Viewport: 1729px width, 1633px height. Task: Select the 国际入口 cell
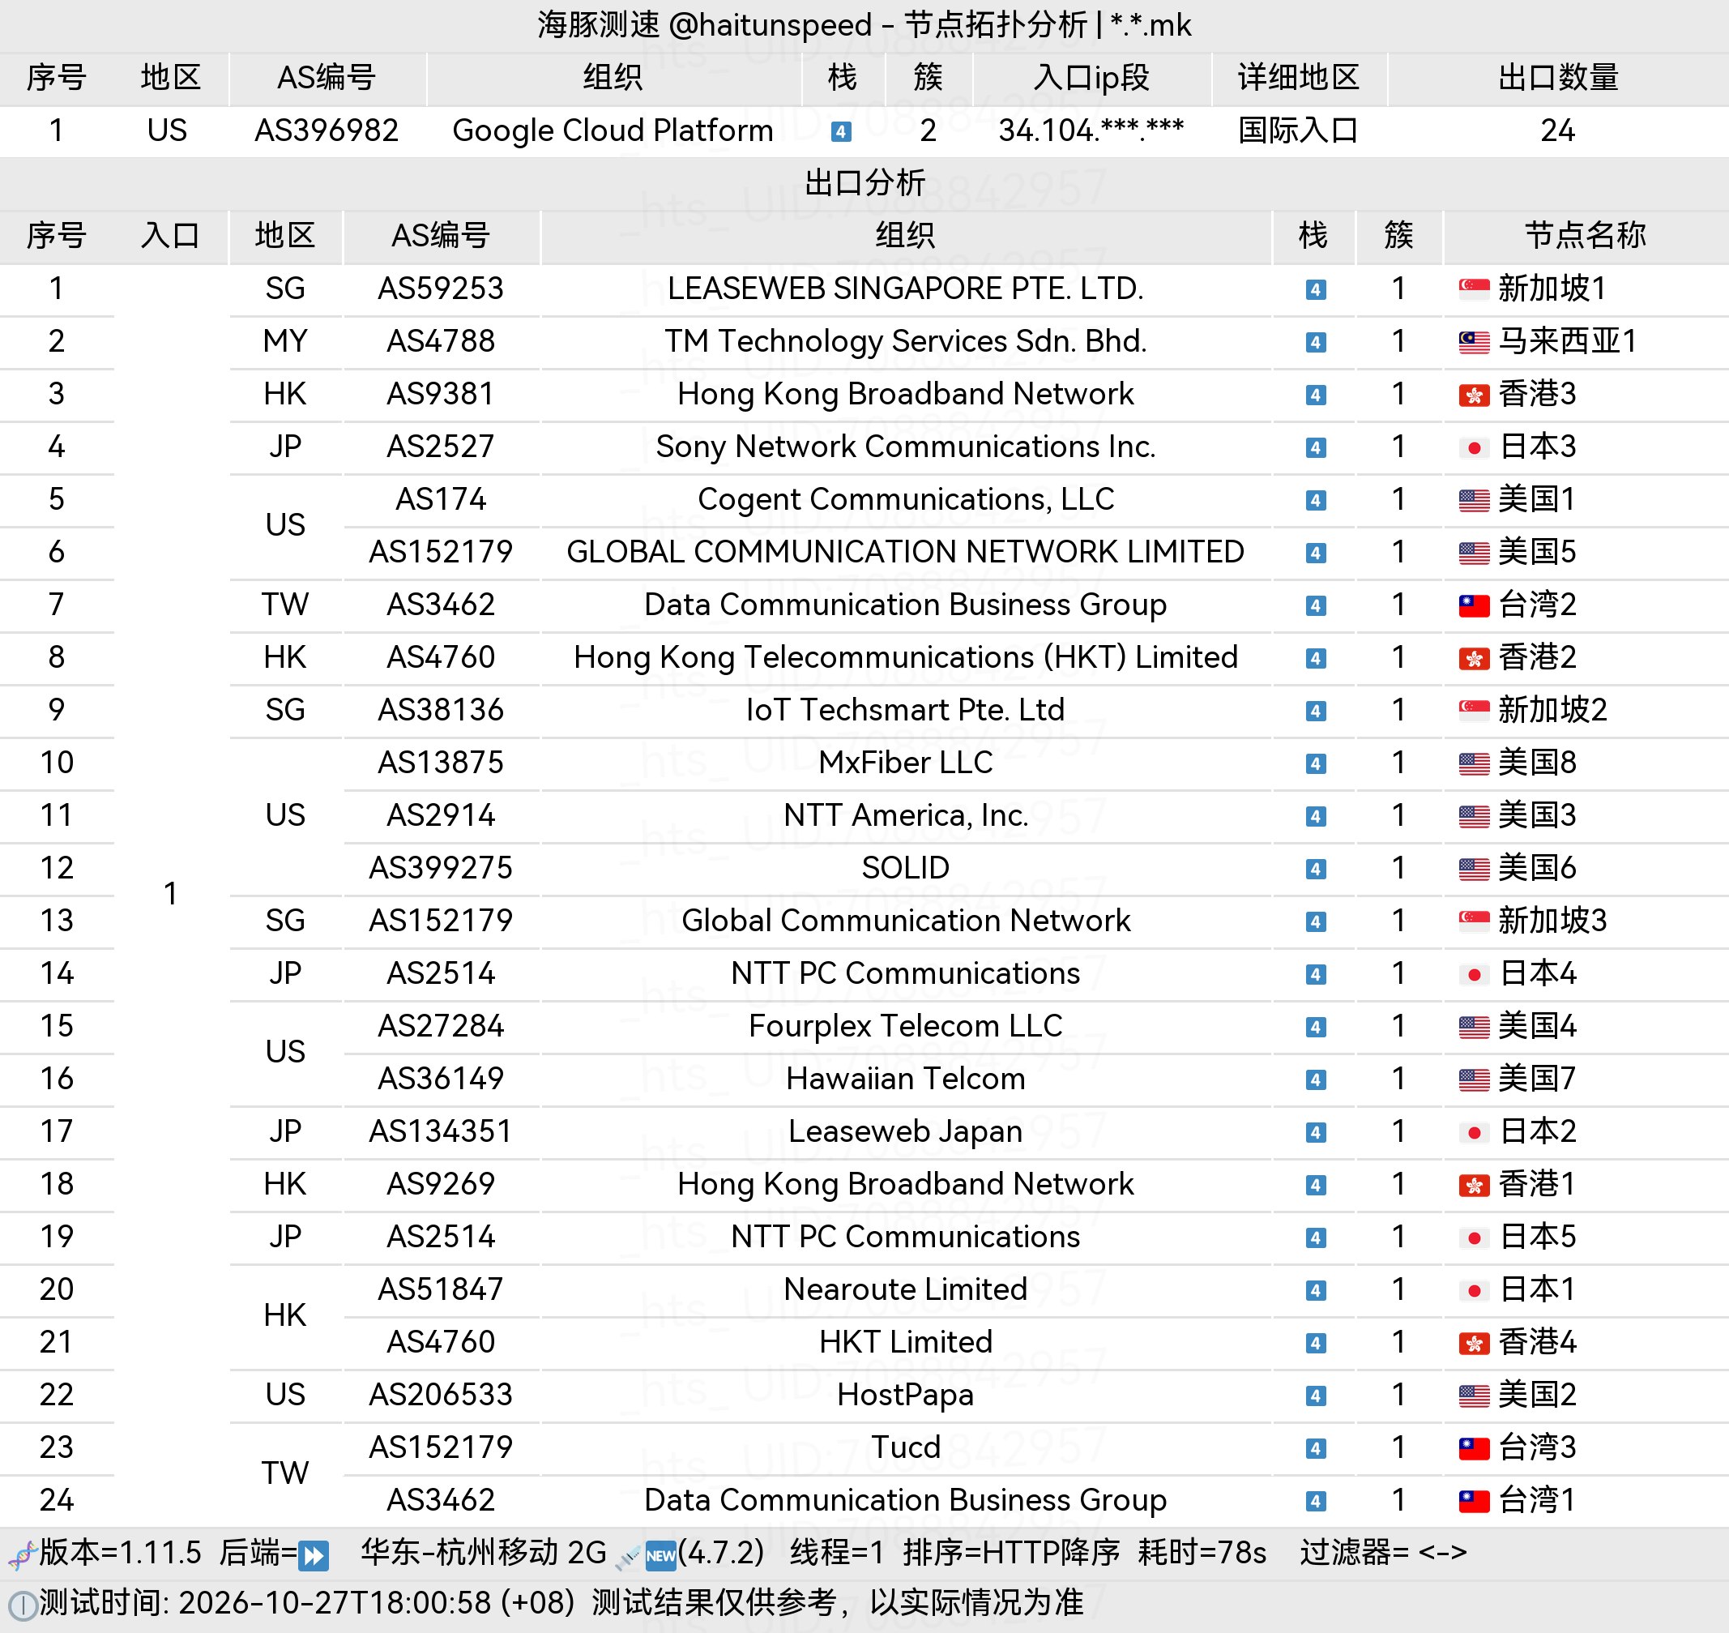click(x=1297, y=130)
